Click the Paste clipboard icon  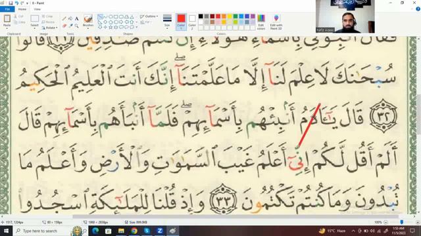[7, 18]
